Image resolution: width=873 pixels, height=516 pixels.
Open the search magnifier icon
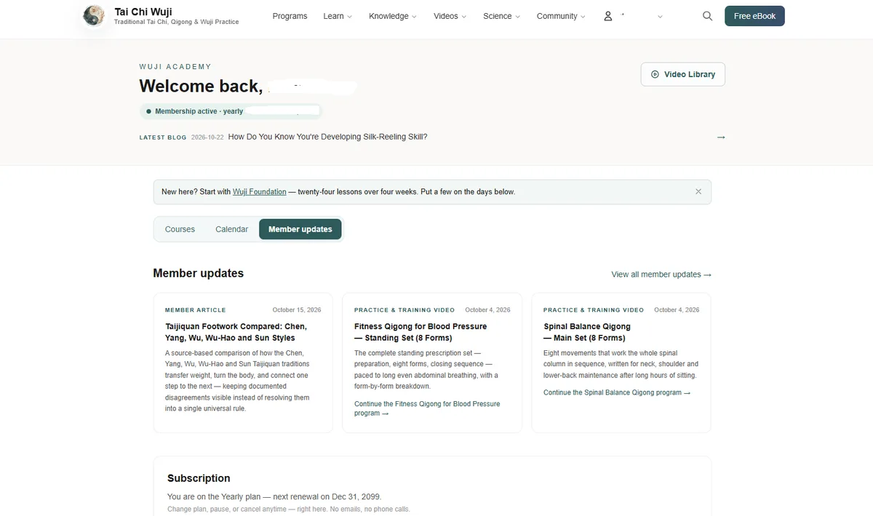[707, 16]
